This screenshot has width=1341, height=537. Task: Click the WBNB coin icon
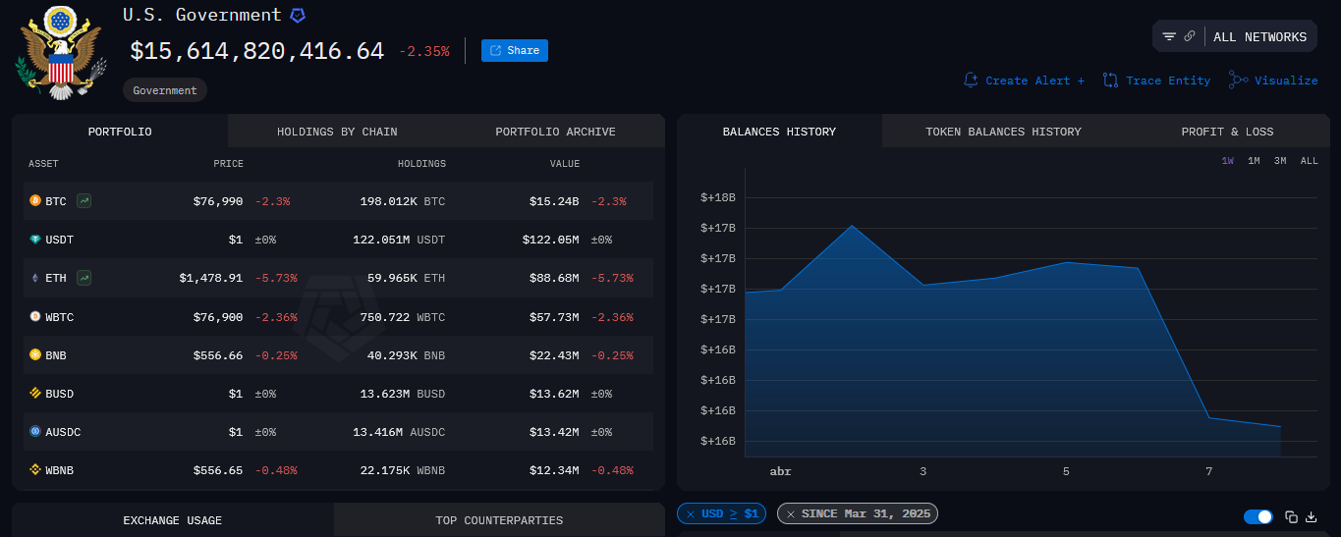click(x=35, y=470)
